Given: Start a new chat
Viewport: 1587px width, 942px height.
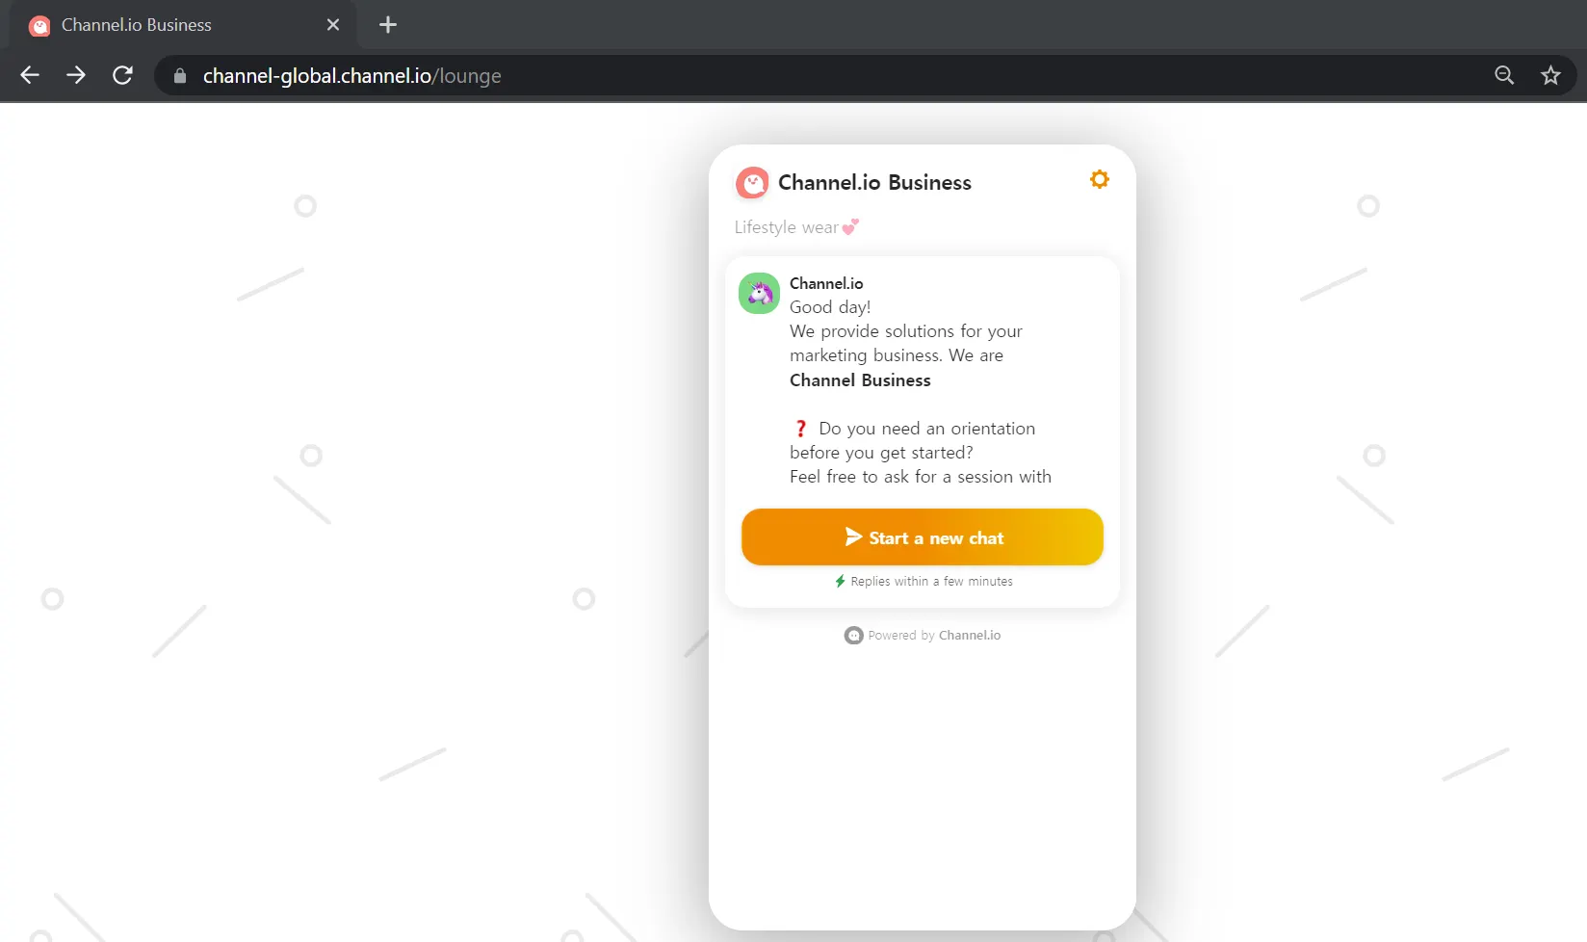Looking at the screenshot, I should 923,537.
